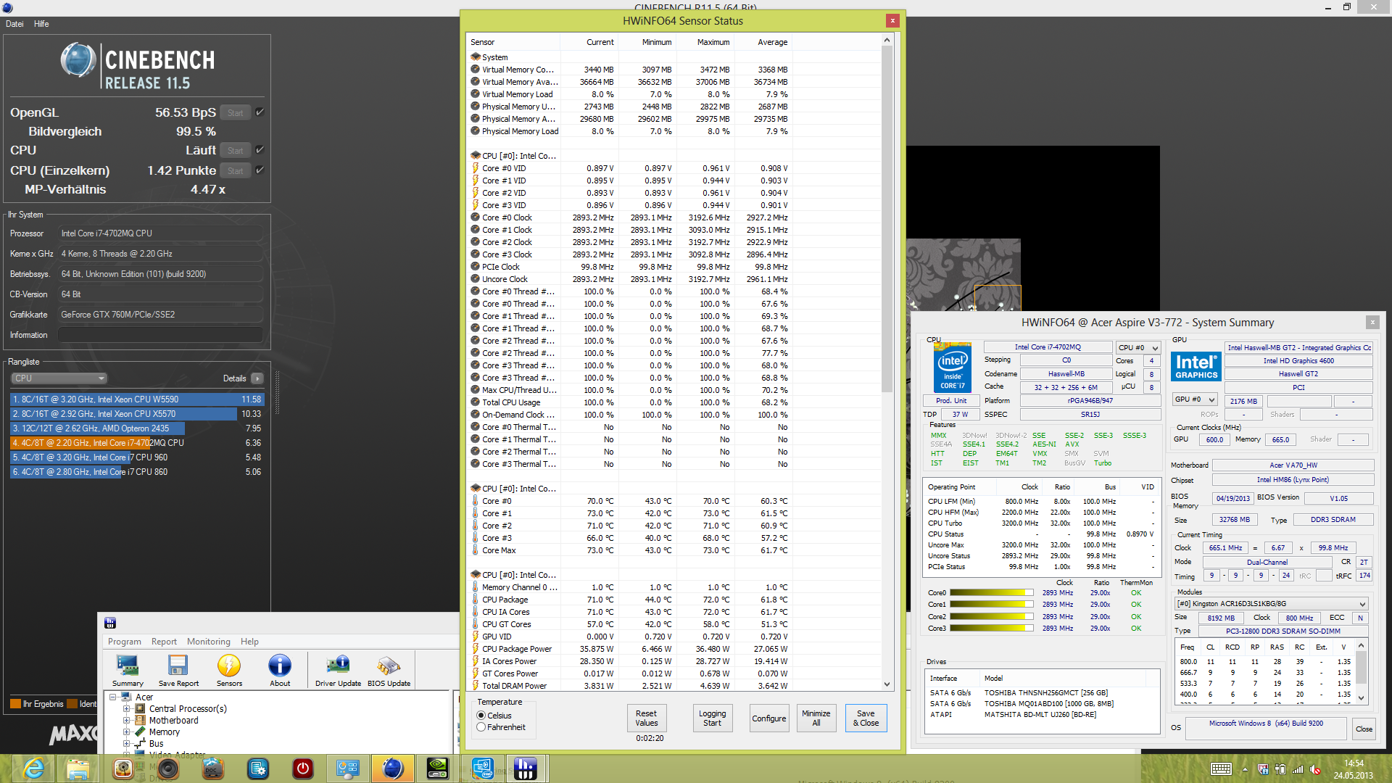Click the About info icon
The height and width of the screenshot is (783, 1392).
click(280, 670)
